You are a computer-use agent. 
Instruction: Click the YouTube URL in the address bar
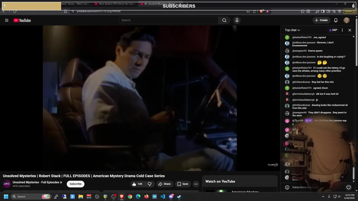98,11
